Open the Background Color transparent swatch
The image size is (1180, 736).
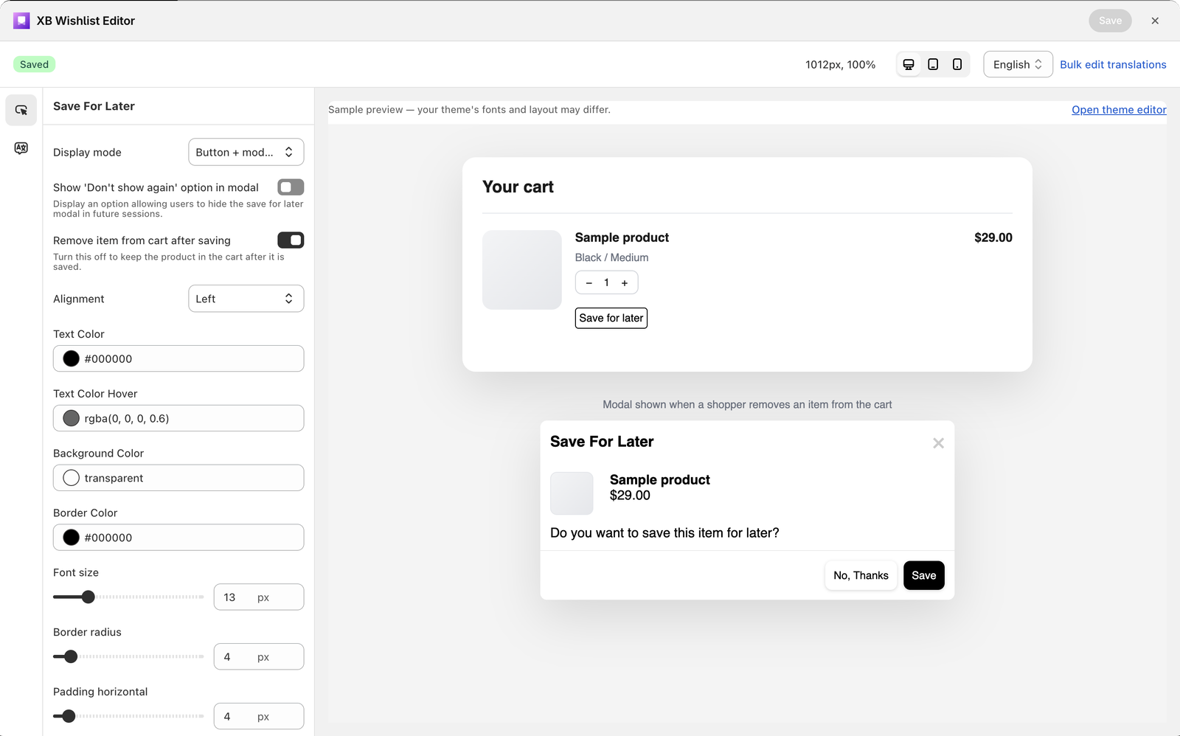[72, 479]
